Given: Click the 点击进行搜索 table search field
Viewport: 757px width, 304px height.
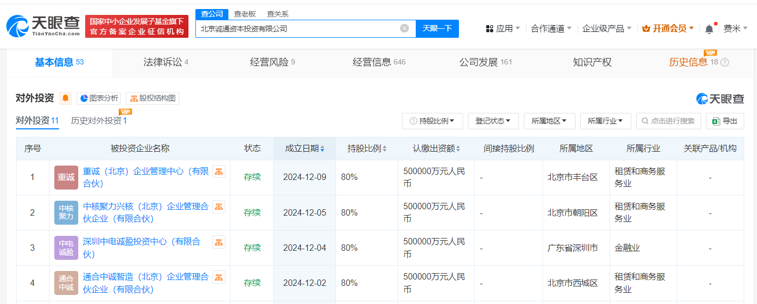Looking at the screenshot, I should 668,121.
